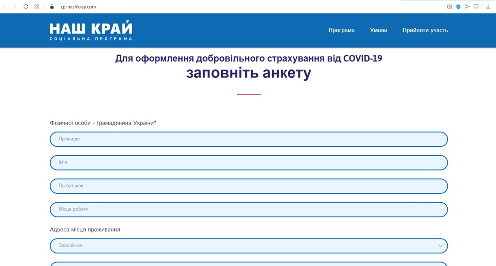This screenshot has height=266, width=496.
Task: Click the paper-plane send icon
Action: pyautogui.click(x=467, y=7)
